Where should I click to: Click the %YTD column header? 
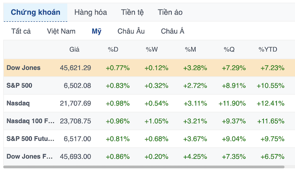pos(268,49)
